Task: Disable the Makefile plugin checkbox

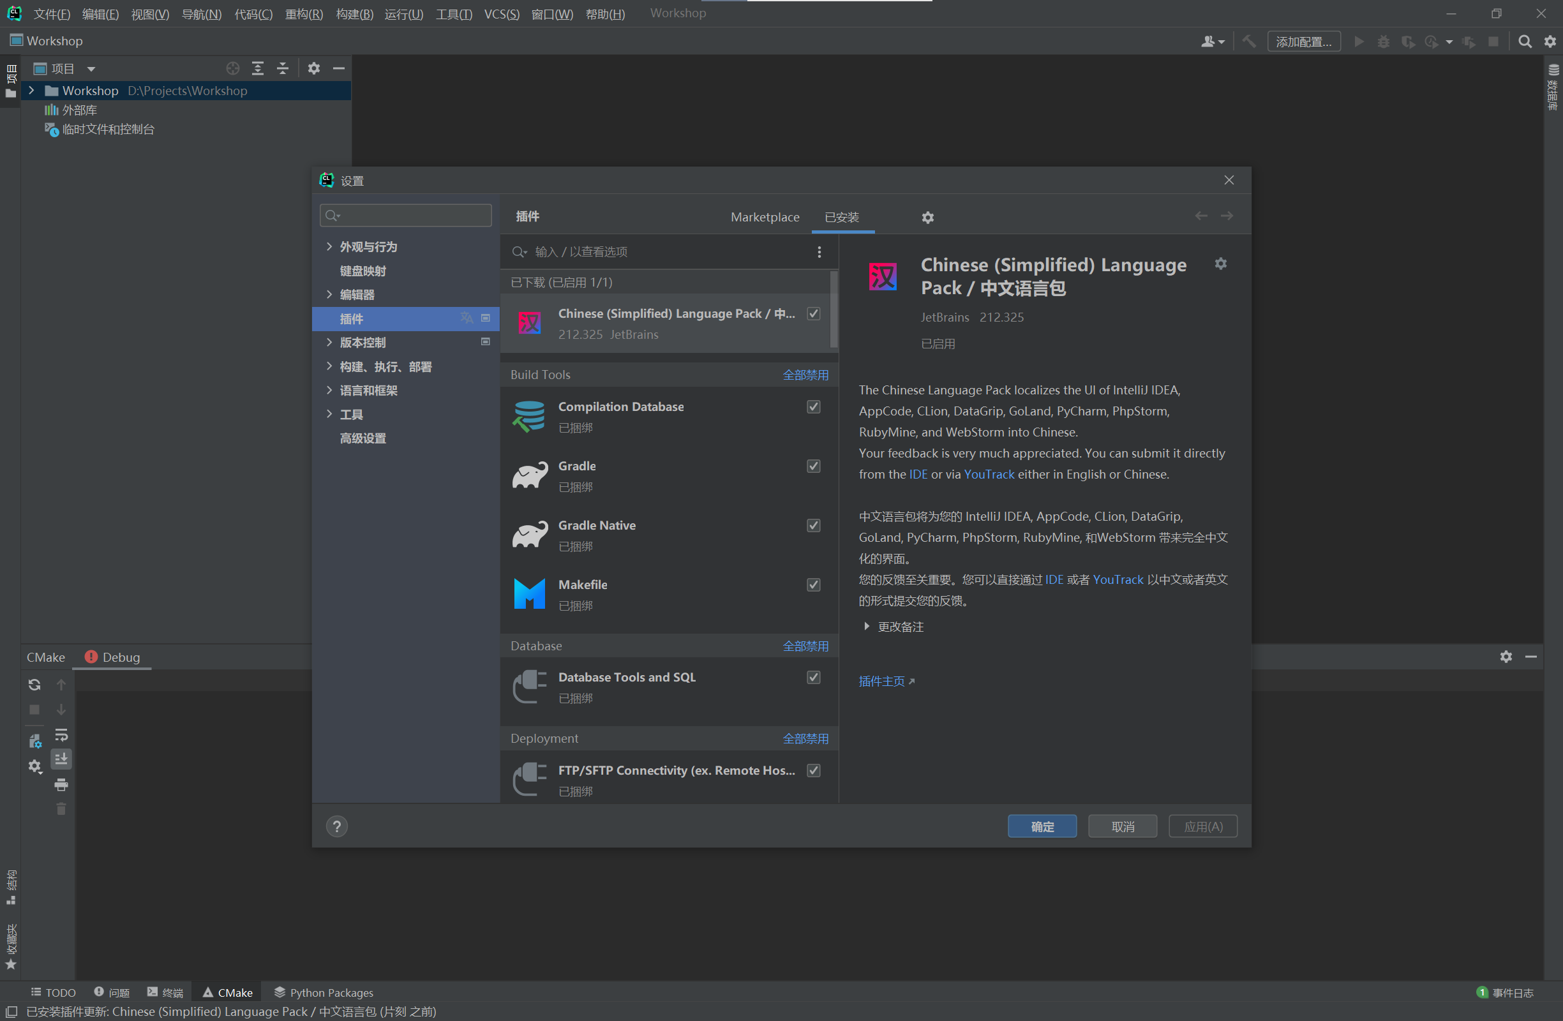Action: [x=814, y=585]
